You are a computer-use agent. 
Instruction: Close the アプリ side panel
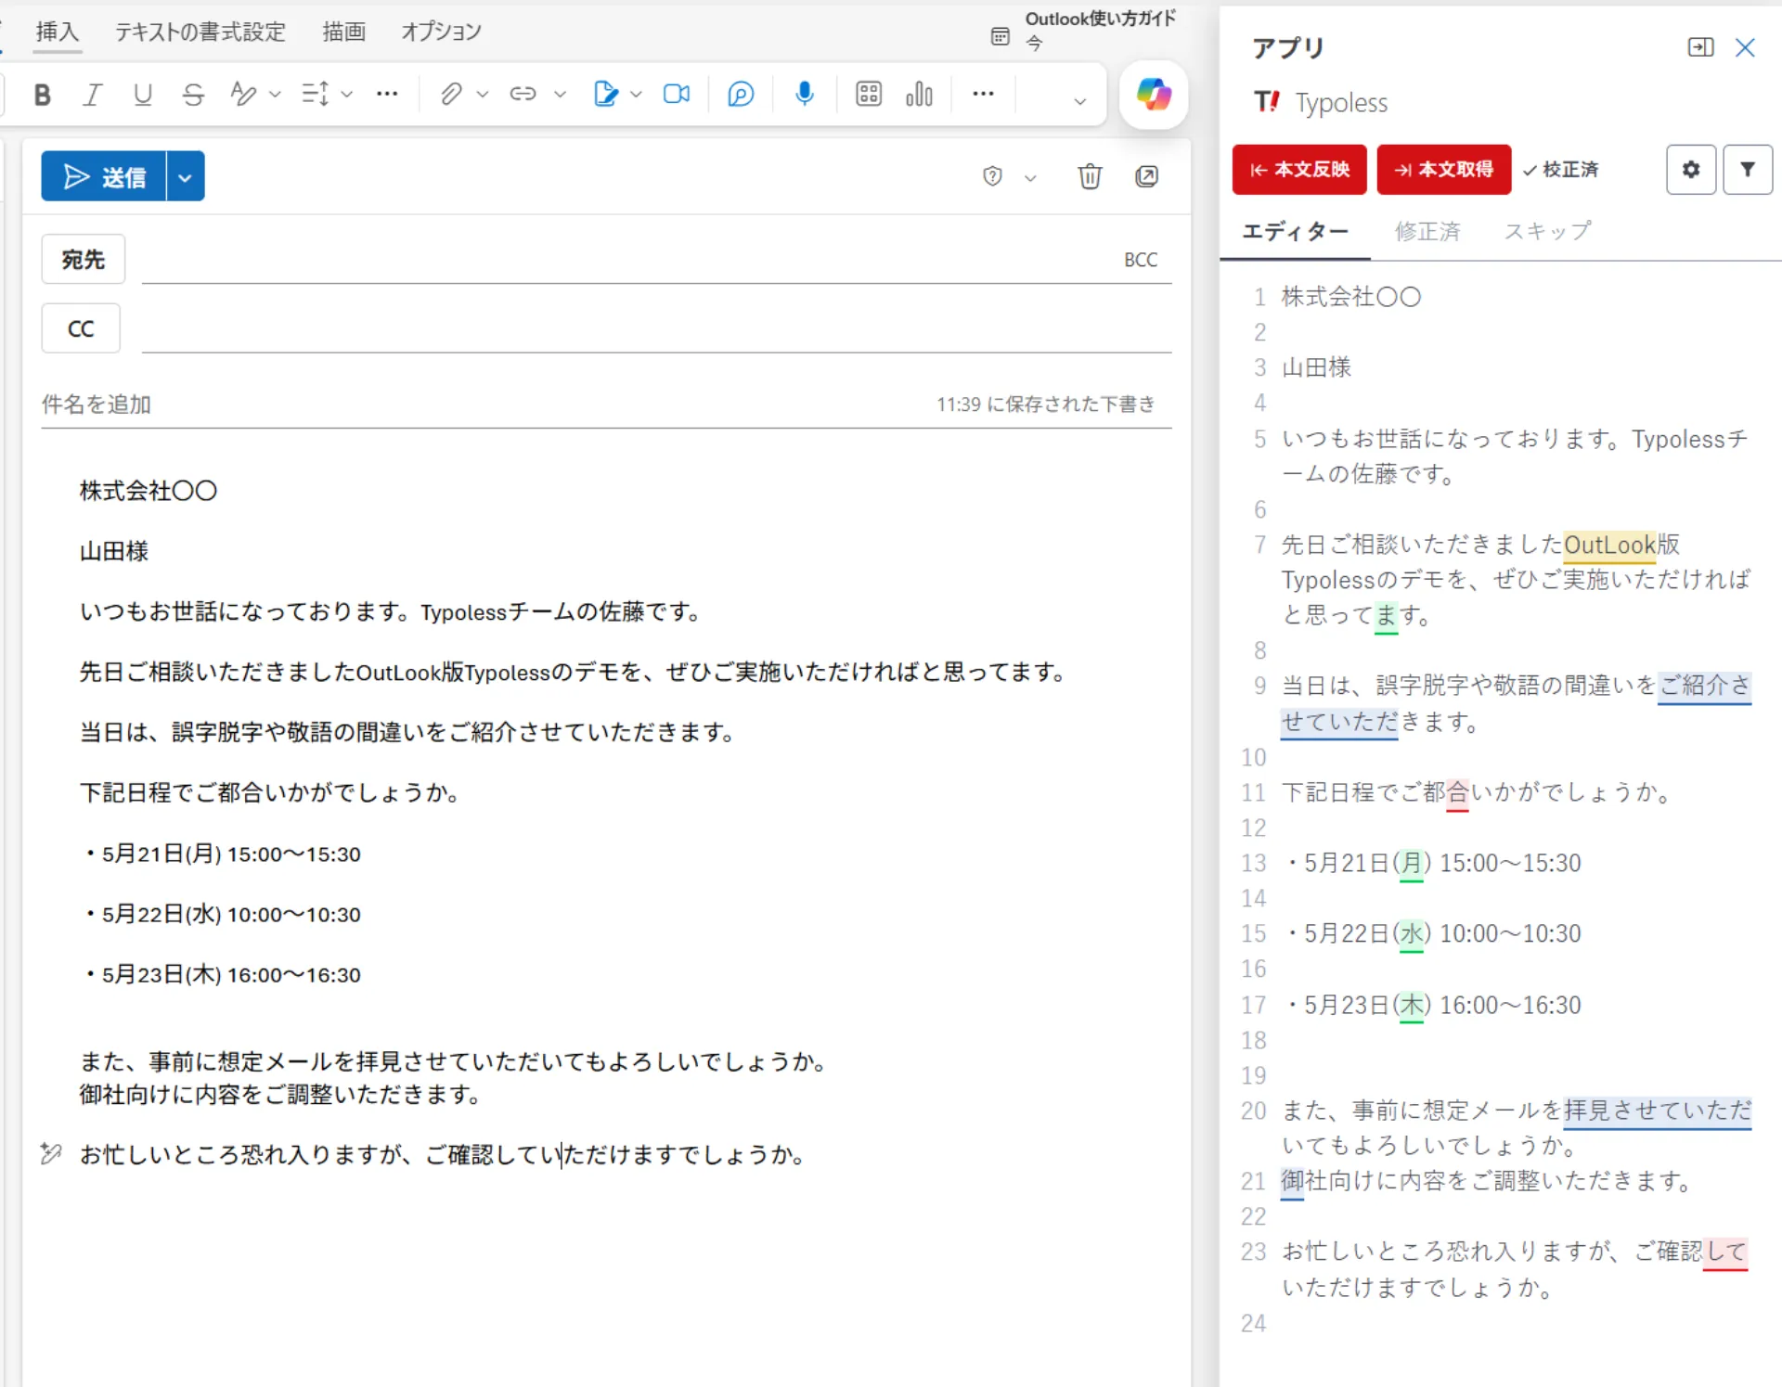(x=1745, y=47)
